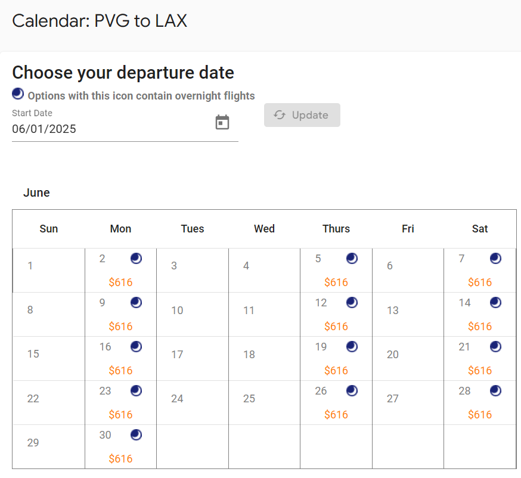Select the $616 fare on June 12

tap(336, 327)
